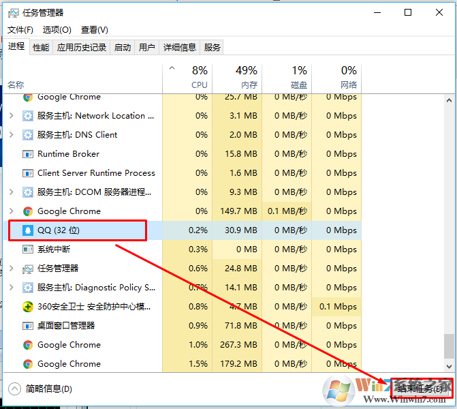Expand the Diagnostic Policy service host row
The width and height of the screenshot is (457, 409).
[11, 288]
